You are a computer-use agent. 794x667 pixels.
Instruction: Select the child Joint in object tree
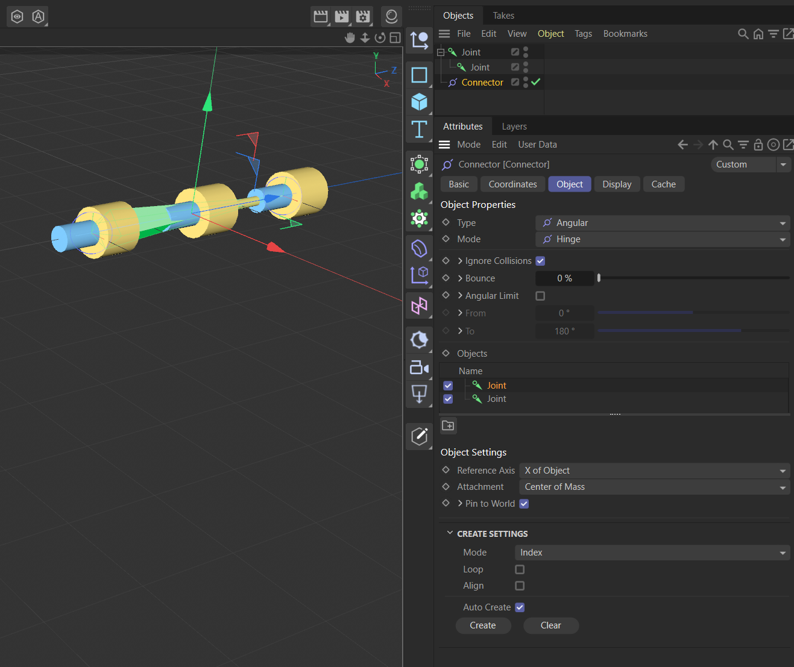pyautogui.click(x=480, y=67)
